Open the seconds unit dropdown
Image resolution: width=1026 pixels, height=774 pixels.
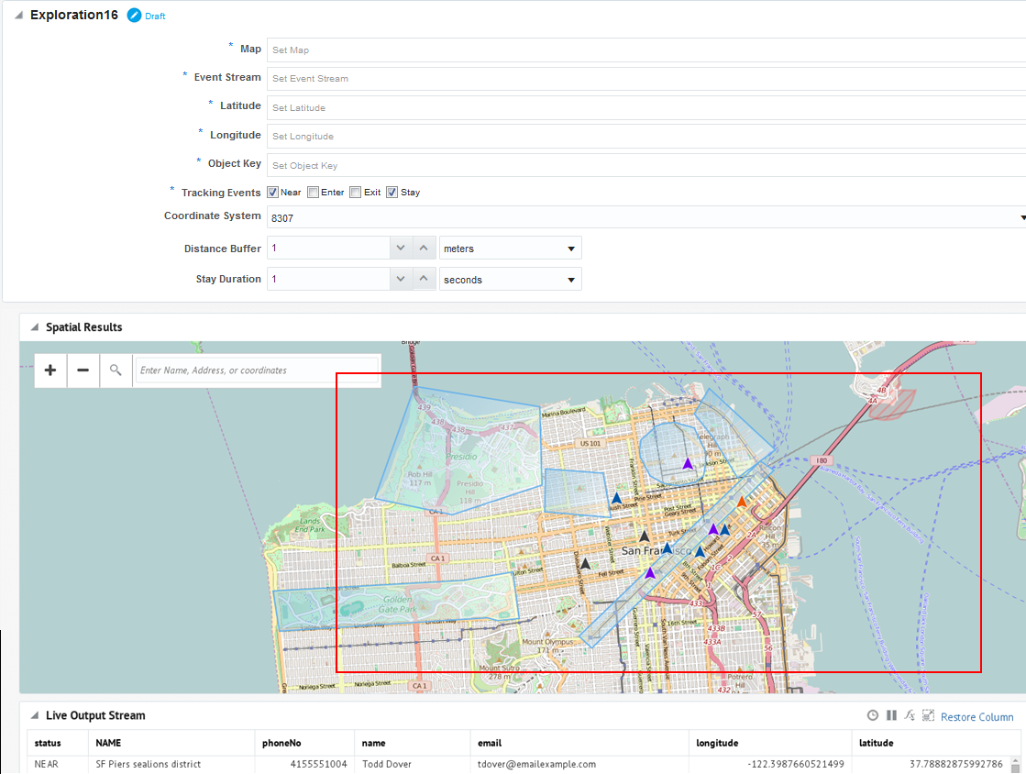[x=511, y=280]
